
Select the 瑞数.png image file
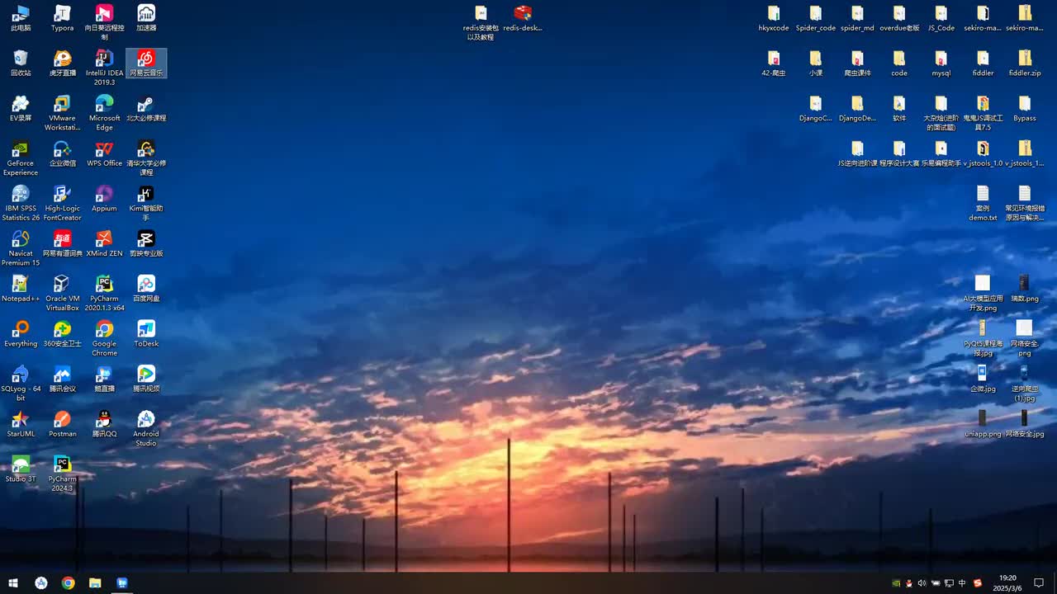pos(1025,289)
